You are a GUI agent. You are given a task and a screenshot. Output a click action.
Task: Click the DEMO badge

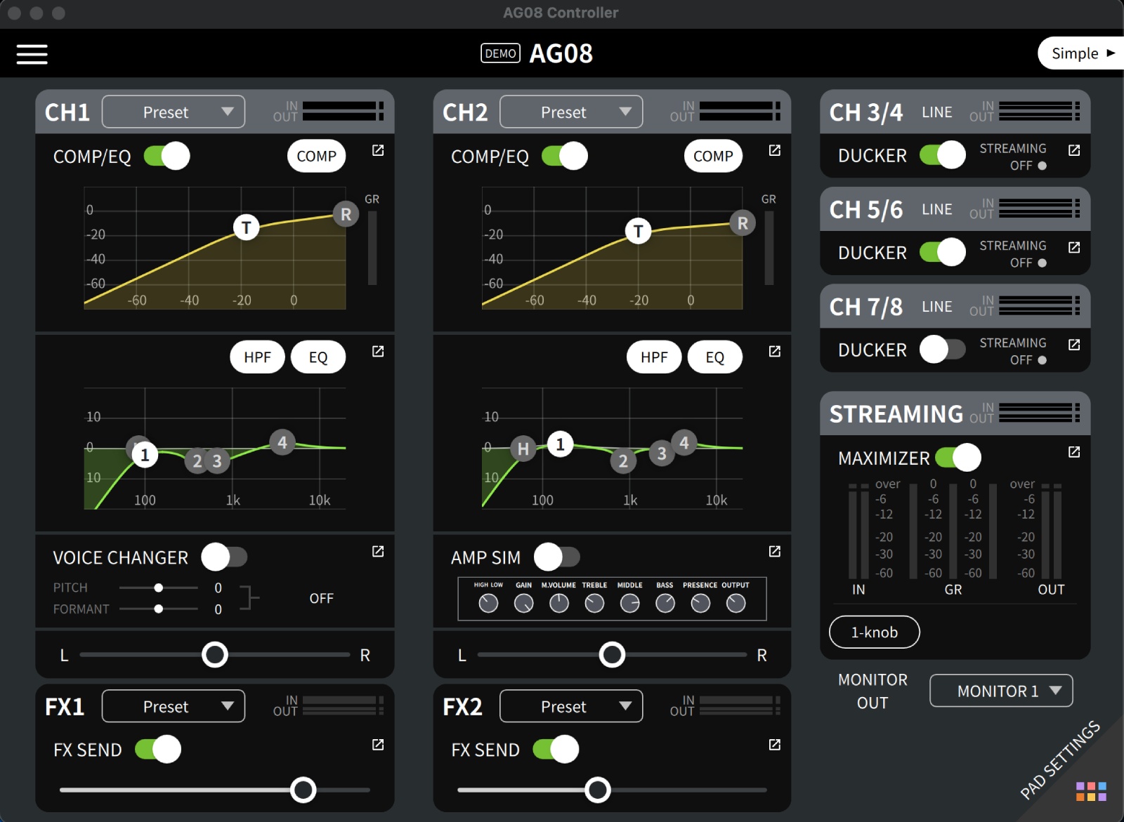click(500, 53)
